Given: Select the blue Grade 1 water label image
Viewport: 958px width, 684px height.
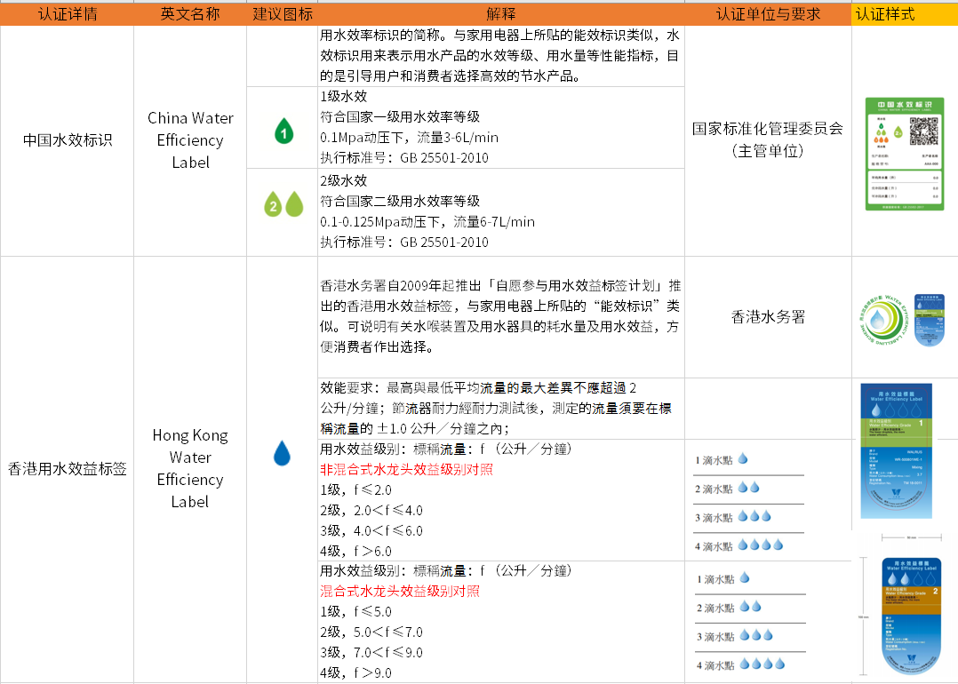Looking at the screenshot, I should [897, 450].
